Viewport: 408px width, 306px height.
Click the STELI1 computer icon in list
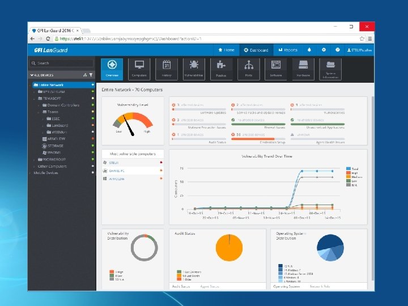pos(105,163)
